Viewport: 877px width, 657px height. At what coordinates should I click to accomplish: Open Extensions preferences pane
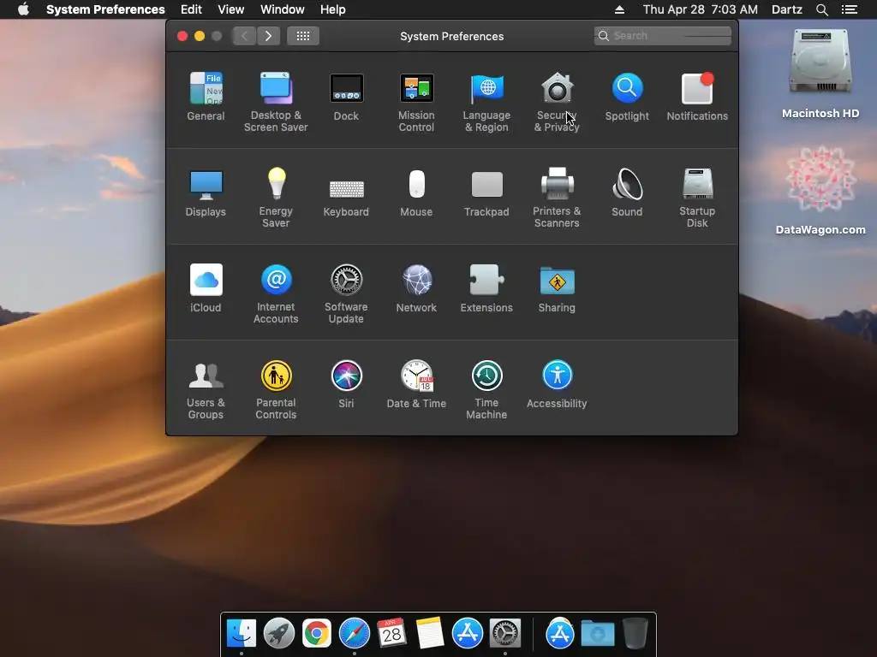(x=486, y=287)
